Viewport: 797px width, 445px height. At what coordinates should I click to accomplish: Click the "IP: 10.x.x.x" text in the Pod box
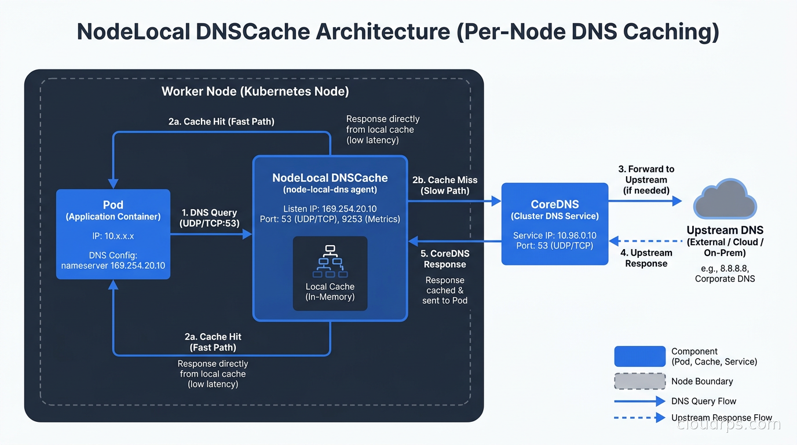(113, 236)
